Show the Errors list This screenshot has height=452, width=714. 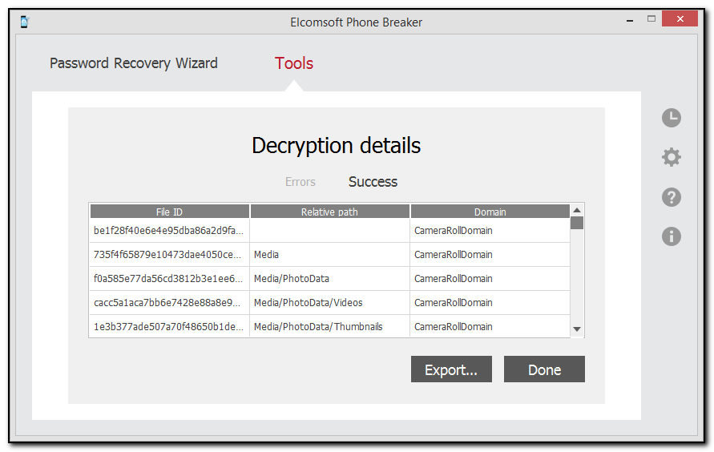(301, 182)
